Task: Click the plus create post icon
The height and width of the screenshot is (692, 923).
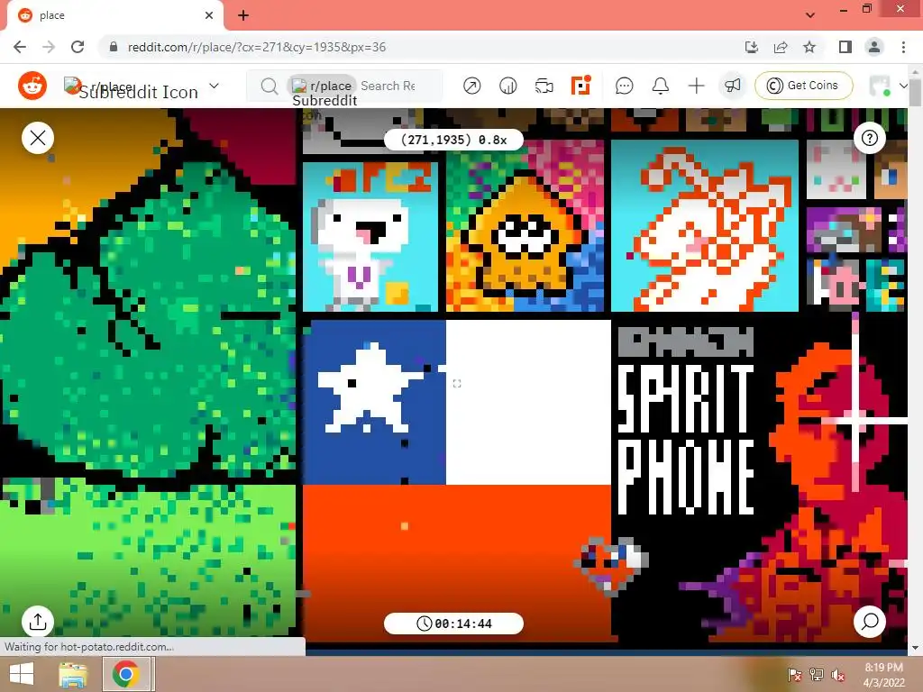Action: click(697, 86)
